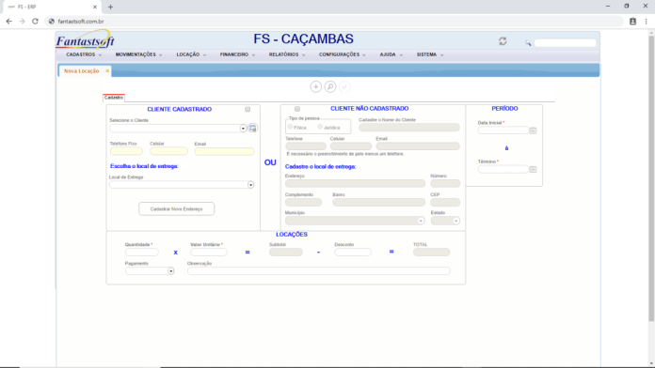Click the Desconto input field
This screenshot has height=368, width=655.
point(353,253)
